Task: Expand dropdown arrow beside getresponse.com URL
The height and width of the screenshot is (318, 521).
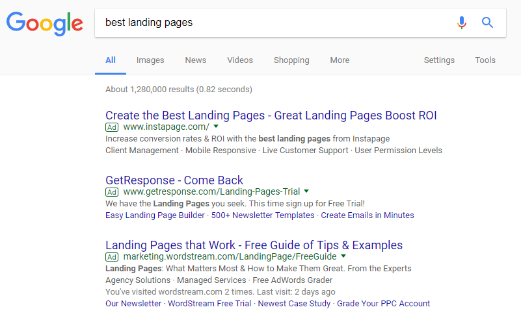Action: (306, 191)
